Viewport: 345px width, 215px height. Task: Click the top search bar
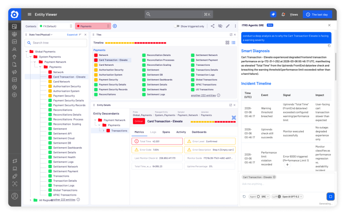click(x=179, y=15)
